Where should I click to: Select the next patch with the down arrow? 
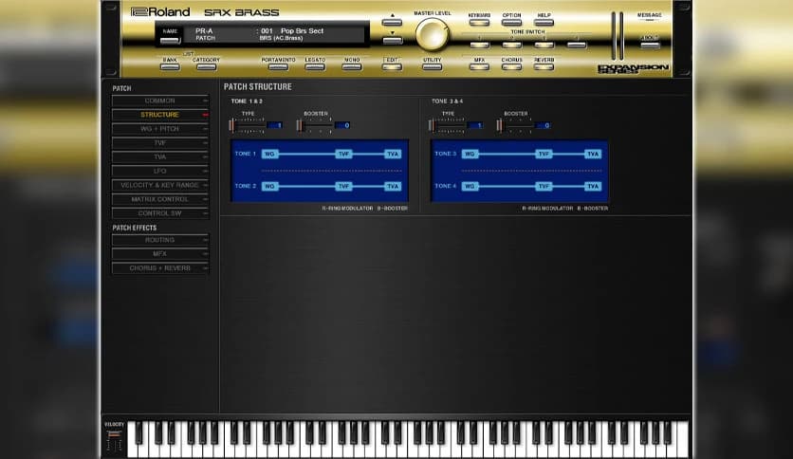point(393,40)
